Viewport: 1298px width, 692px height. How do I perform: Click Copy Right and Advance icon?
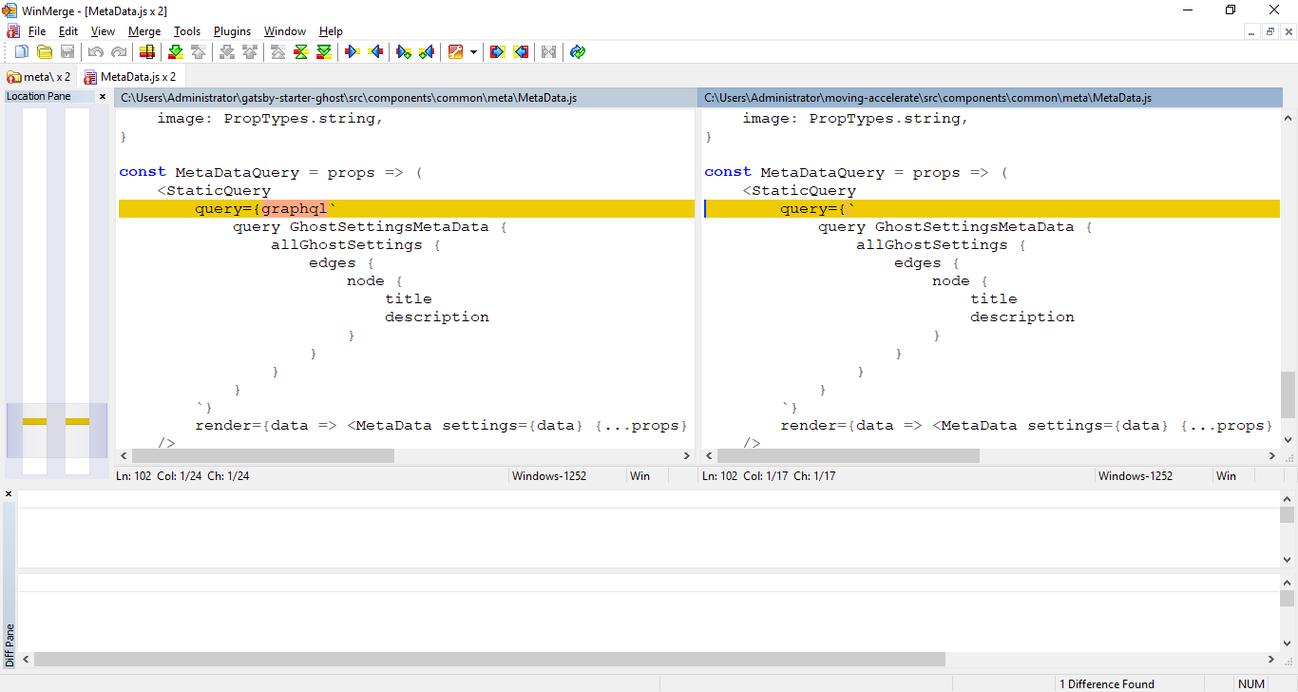[x=404, y=51]
